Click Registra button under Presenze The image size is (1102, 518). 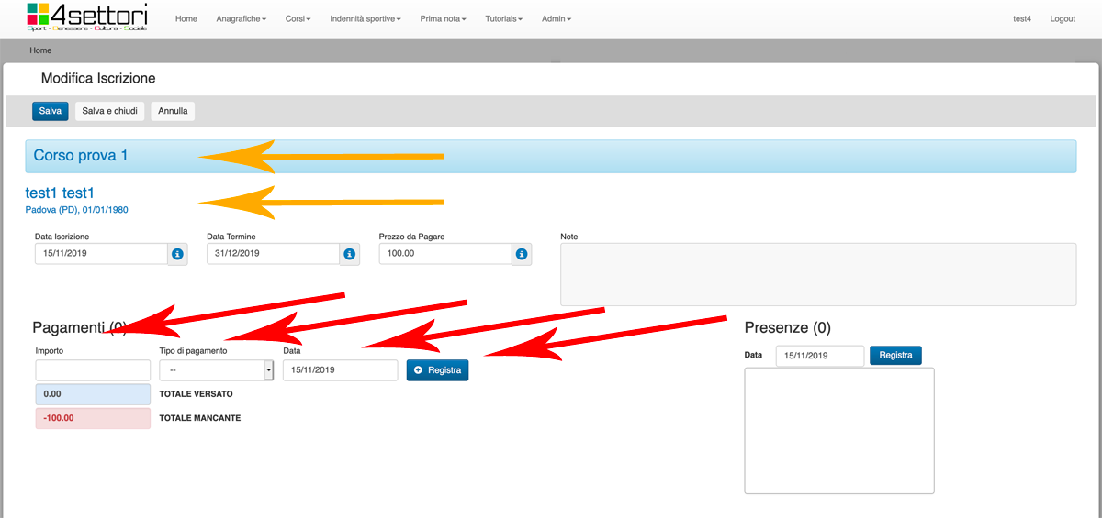[894, 355]
